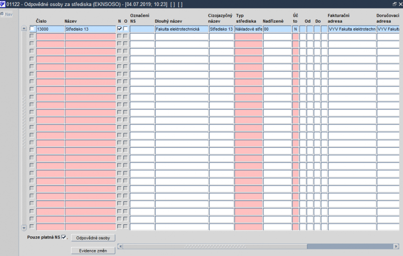
Task: Toggle the O checkbox for Středisko 13
Action: tap(125, 29)
